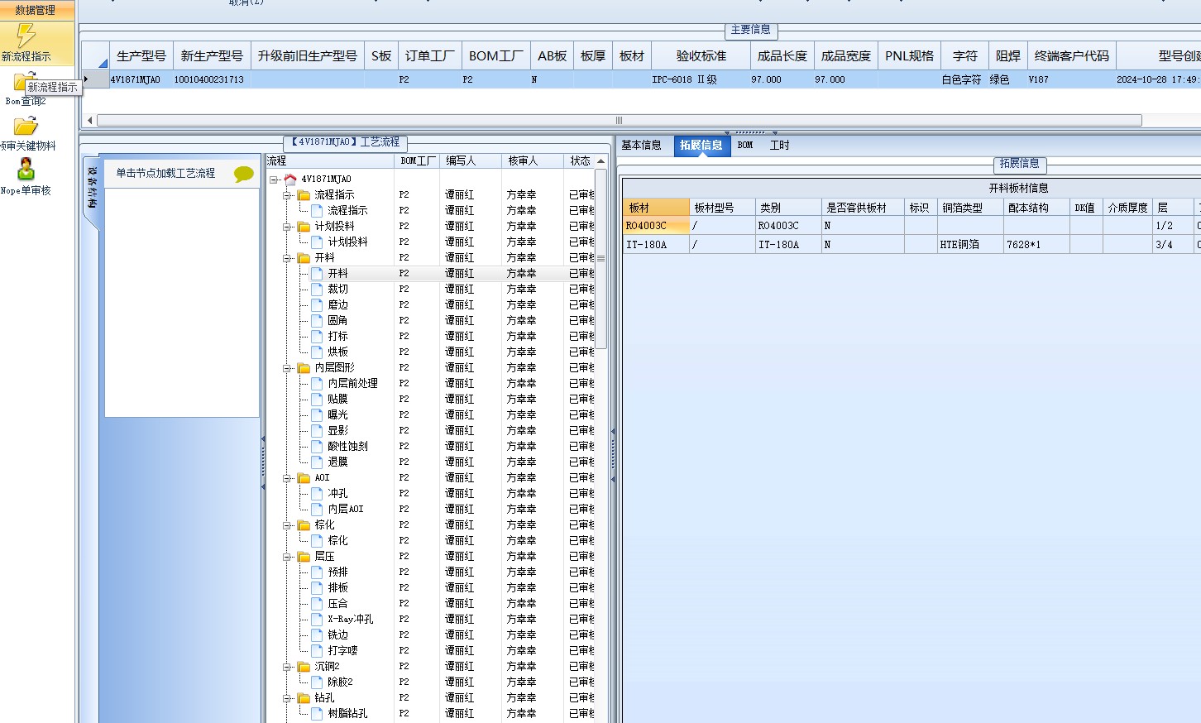Viewport: 1201px width, 723px height.
Task: Collapse the 层压 folder node
Action: point(288,556)
